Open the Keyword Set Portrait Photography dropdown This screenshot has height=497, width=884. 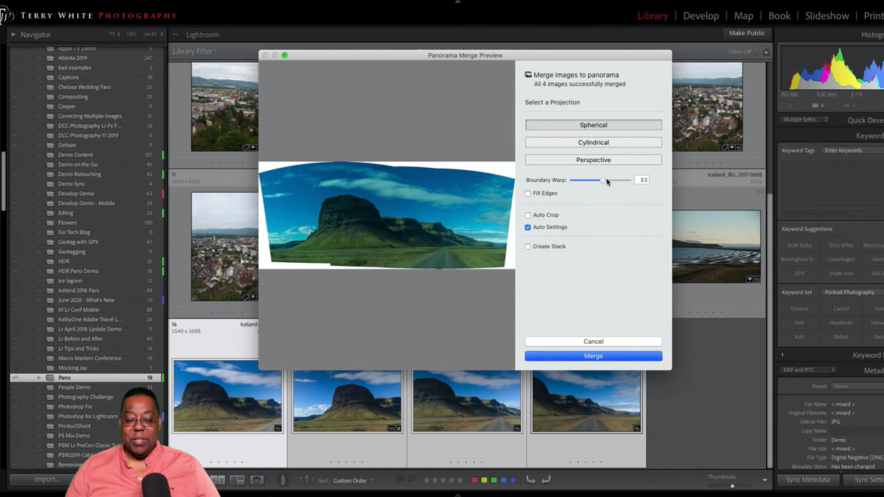(849, 292)
